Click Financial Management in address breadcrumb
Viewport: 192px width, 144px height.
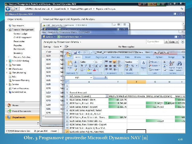pyautogui.click(x=81, y=9)
